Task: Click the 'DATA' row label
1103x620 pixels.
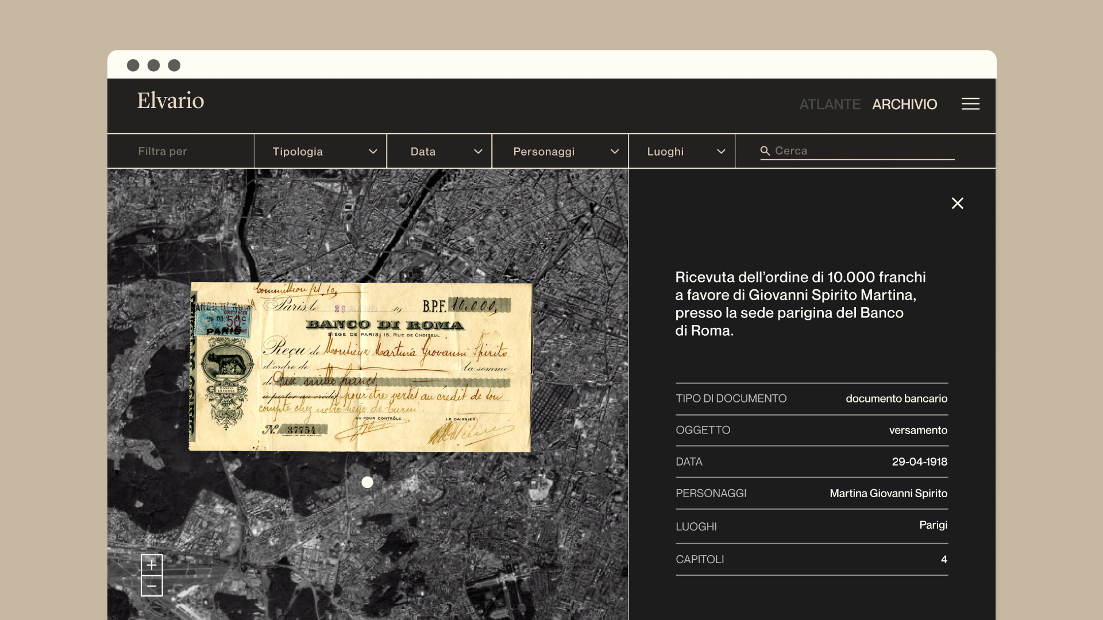Action: (689, 462)
